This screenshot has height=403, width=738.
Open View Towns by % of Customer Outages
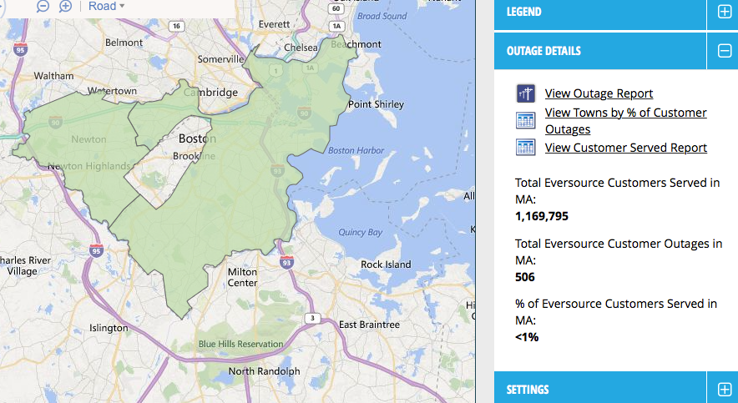tap(625, 121)
